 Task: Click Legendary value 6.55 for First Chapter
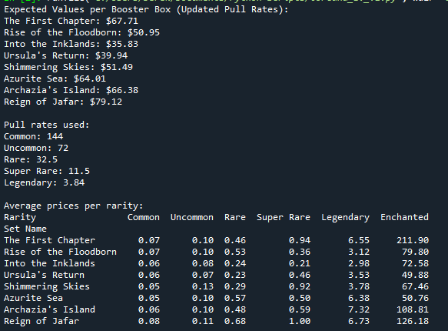359,240
